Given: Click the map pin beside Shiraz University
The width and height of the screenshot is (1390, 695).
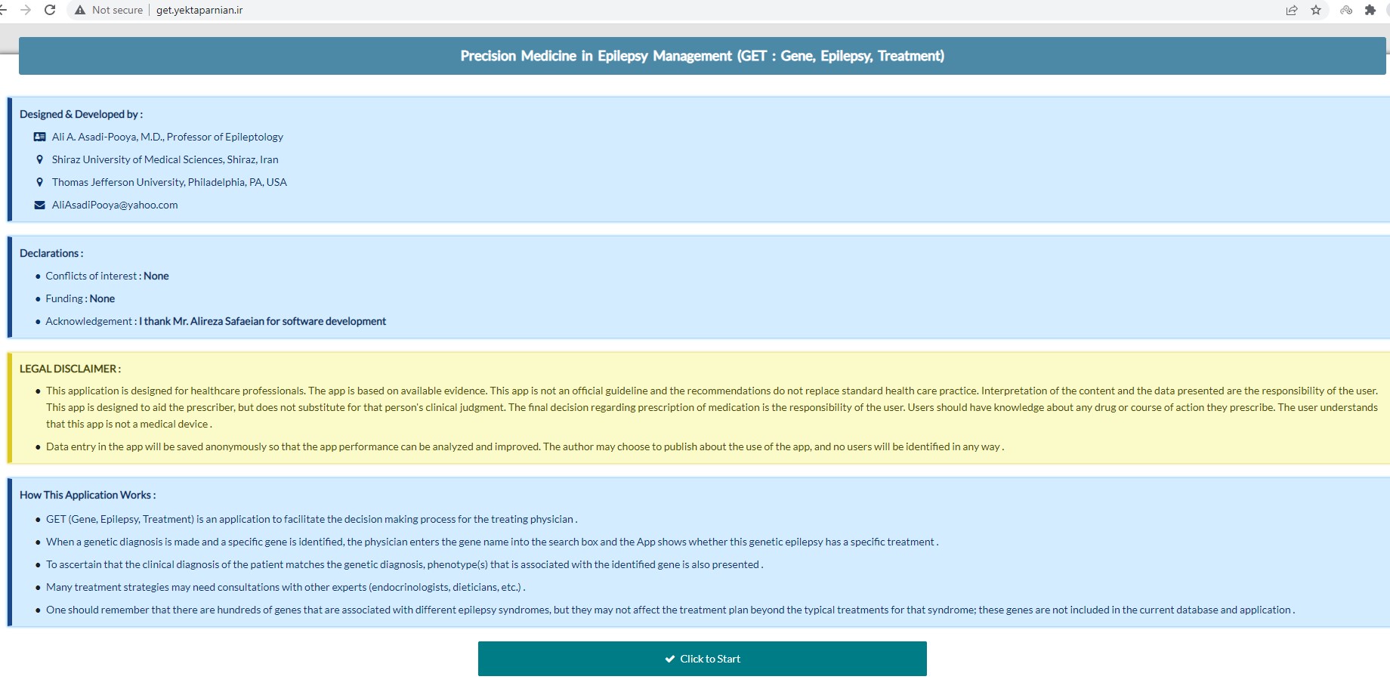Looking at the screenshot, I should [40, 159].
